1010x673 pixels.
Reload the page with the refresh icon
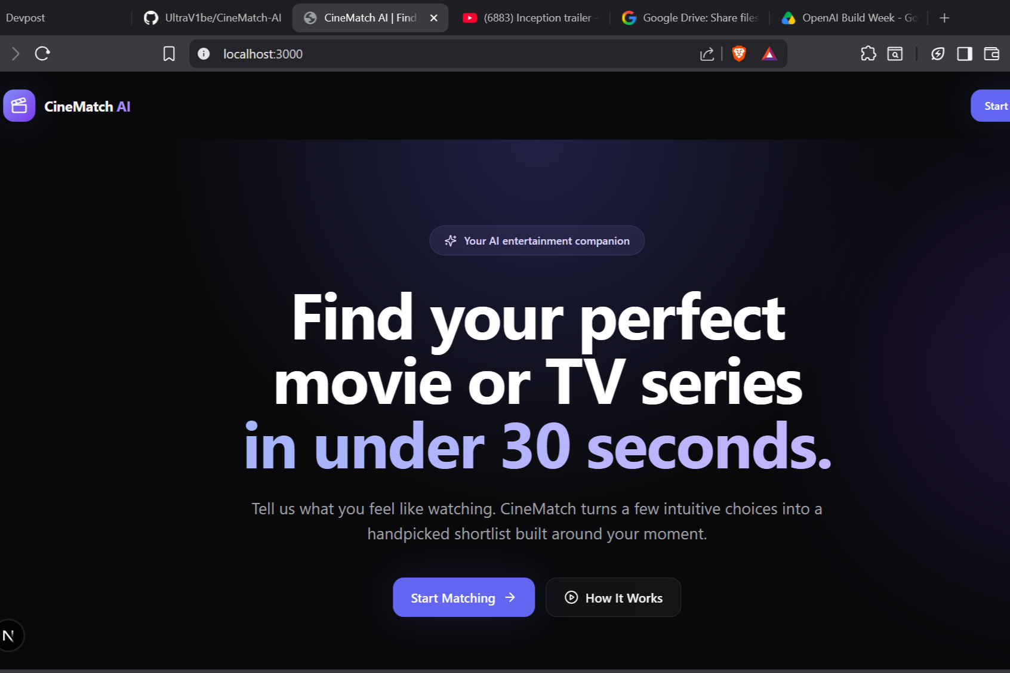[42, 54]
